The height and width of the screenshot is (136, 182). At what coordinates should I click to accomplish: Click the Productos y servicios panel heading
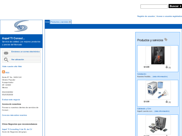150,40
